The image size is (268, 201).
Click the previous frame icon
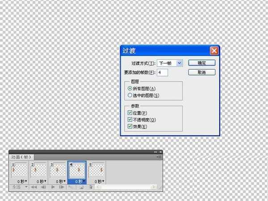click(43, 187)
